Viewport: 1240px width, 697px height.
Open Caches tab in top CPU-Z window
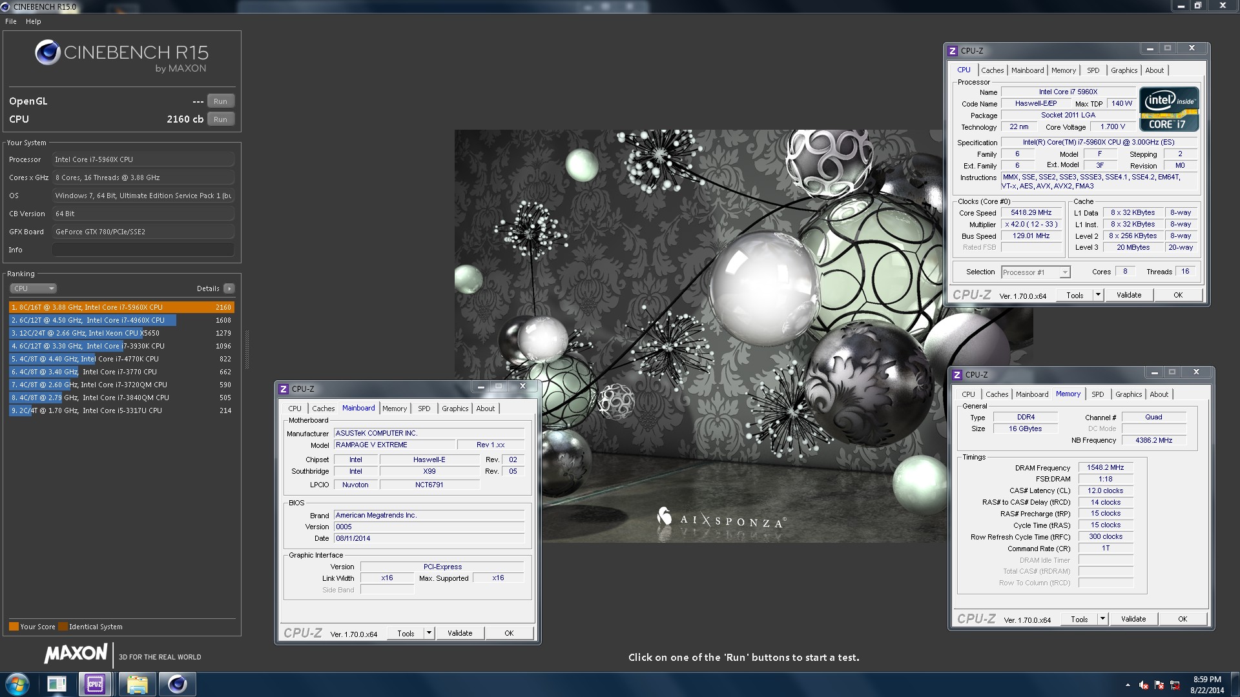(x=993, y=70)
